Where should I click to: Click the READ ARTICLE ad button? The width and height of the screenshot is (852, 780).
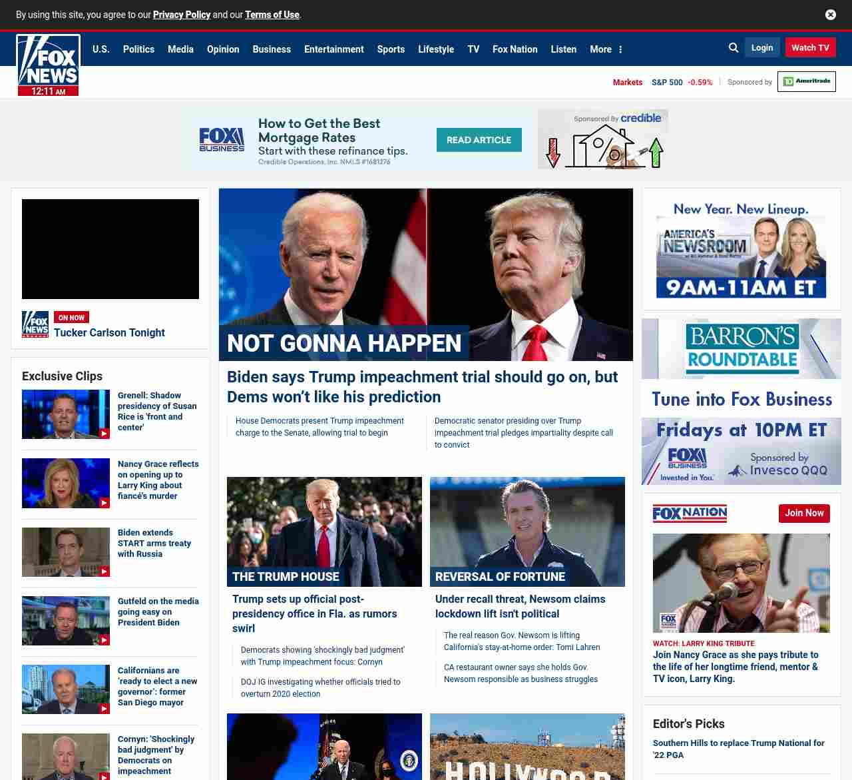pos(479,140)
